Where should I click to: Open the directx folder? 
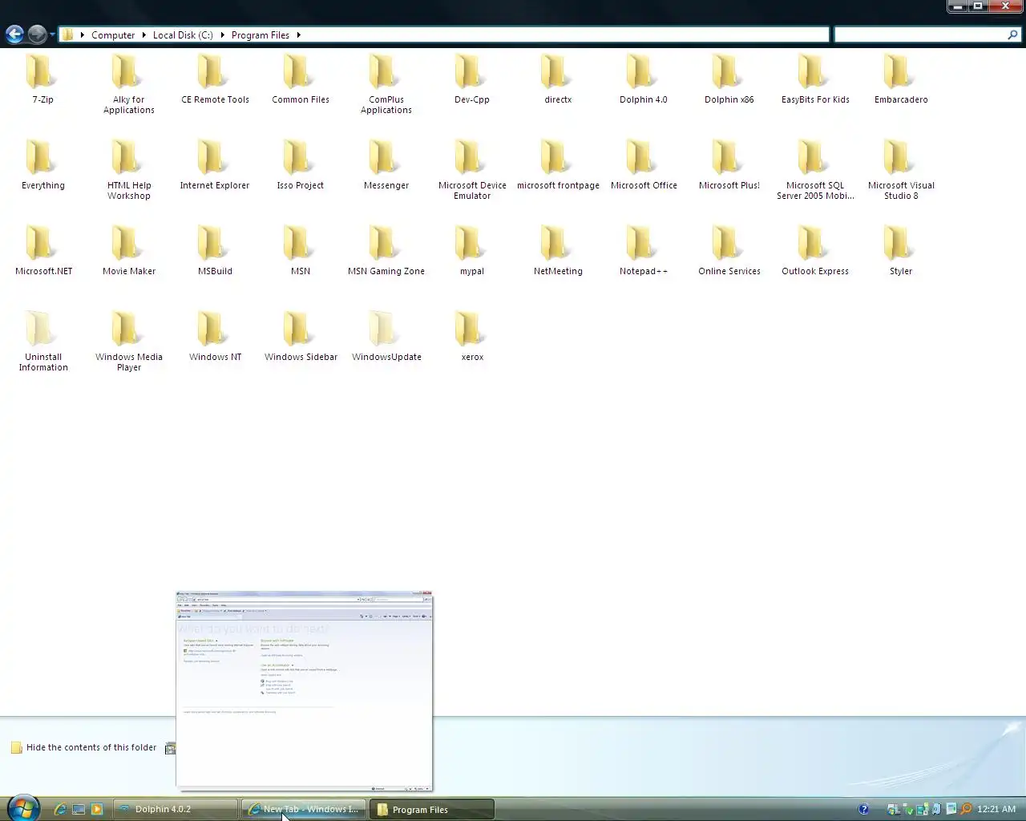point(558,79)
